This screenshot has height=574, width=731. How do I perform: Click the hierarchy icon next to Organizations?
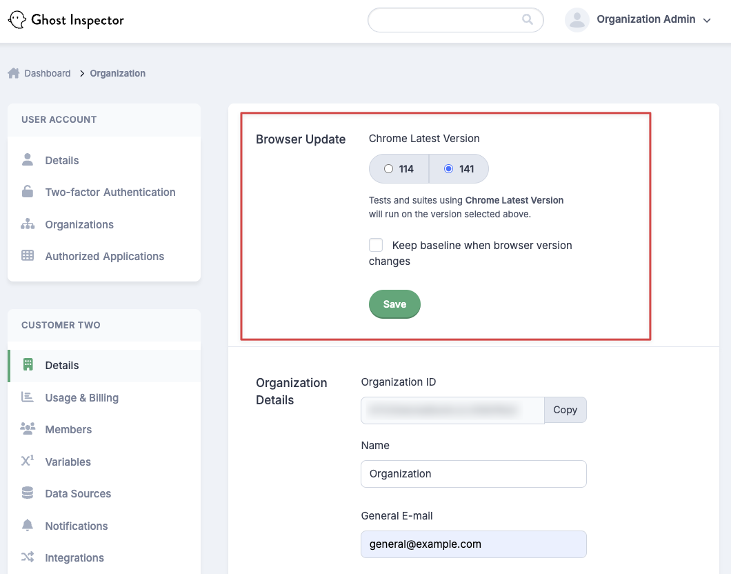point(28,224)
